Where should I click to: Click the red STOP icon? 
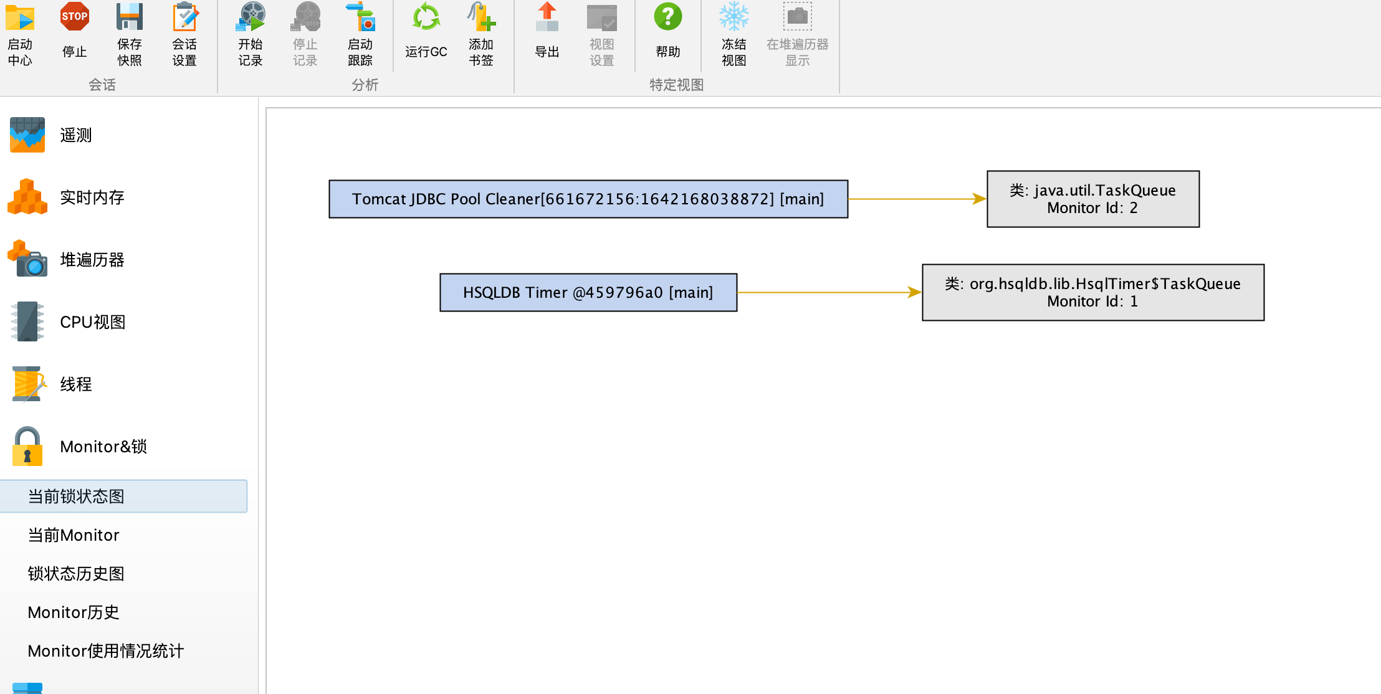pos(74,17)
